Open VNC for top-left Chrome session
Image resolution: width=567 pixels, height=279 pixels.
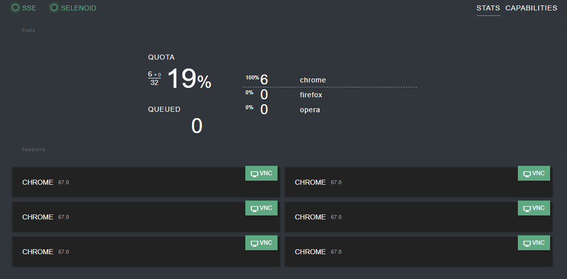coord(261,173)
